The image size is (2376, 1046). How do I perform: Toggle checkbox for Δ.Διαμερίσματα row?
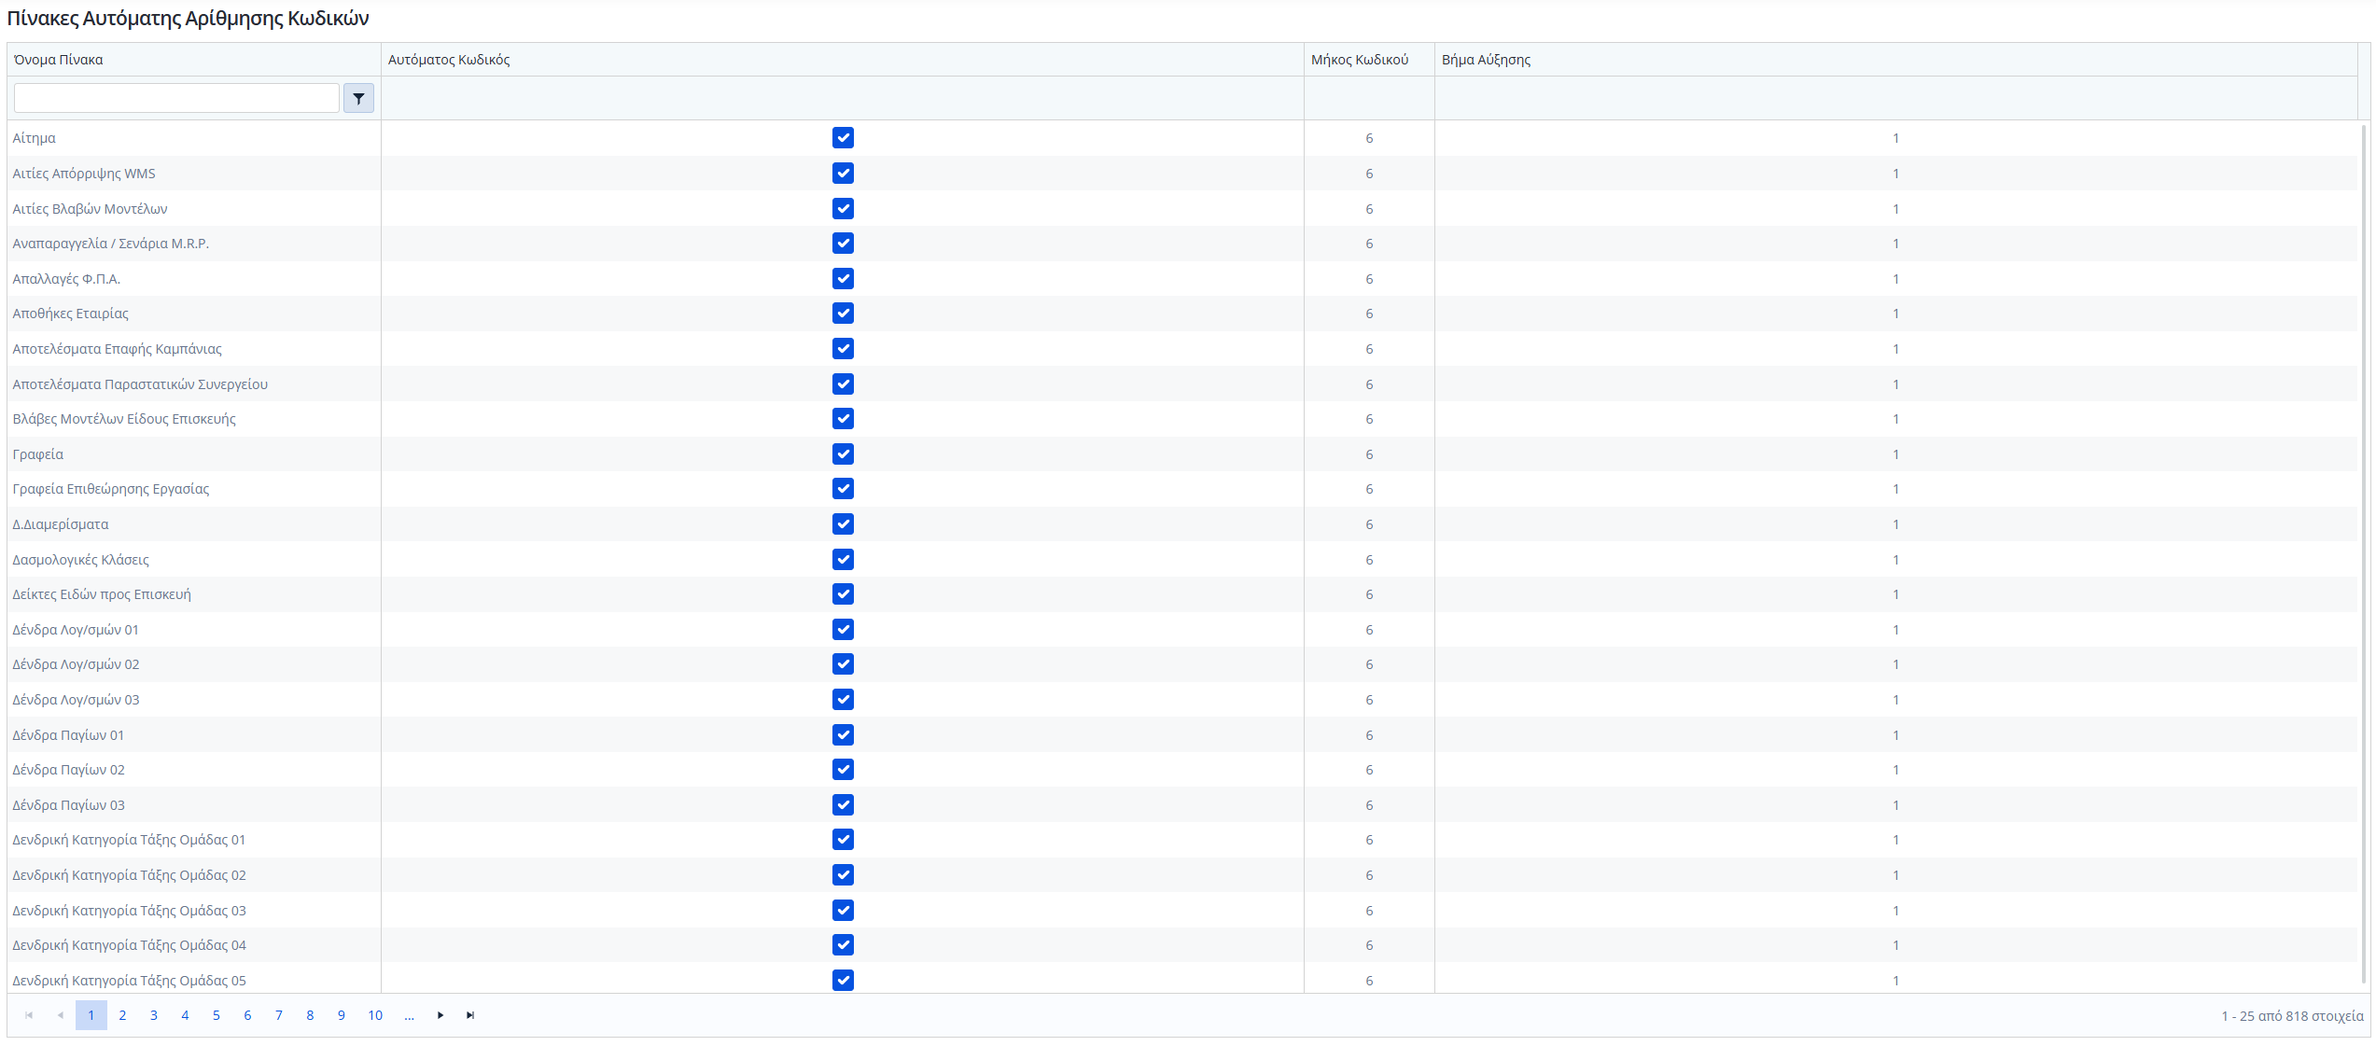843,524
